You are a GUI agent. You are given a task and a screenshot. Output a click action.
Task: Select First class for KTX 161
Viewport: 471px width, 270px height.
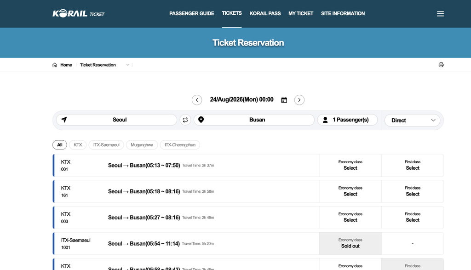413,192
